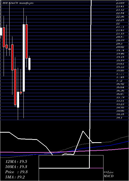
Task: Select the 23.12 price level label
Action: 120,10
